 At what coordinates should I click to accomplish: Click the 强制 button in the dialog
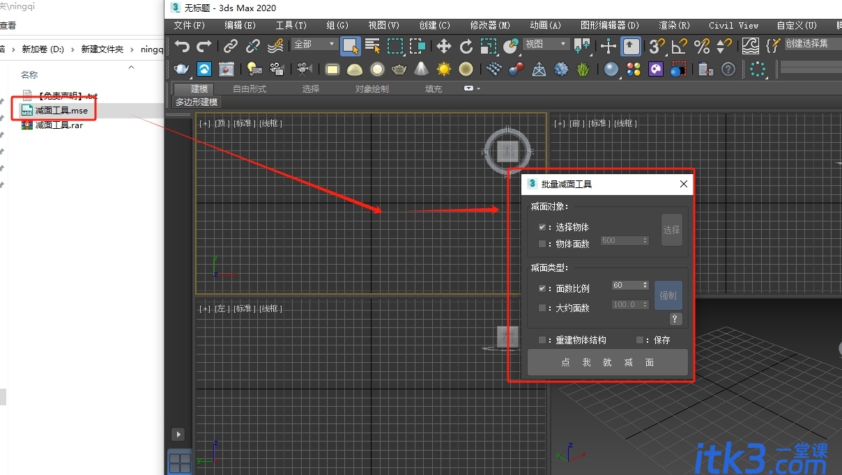(x=668, y=295)
